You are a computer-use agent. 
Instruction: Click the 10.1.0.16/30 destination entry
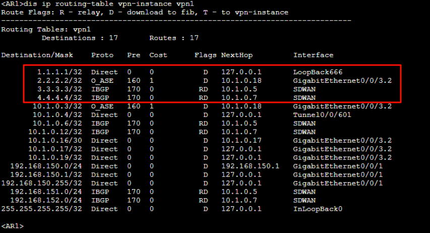click(55, 140)
